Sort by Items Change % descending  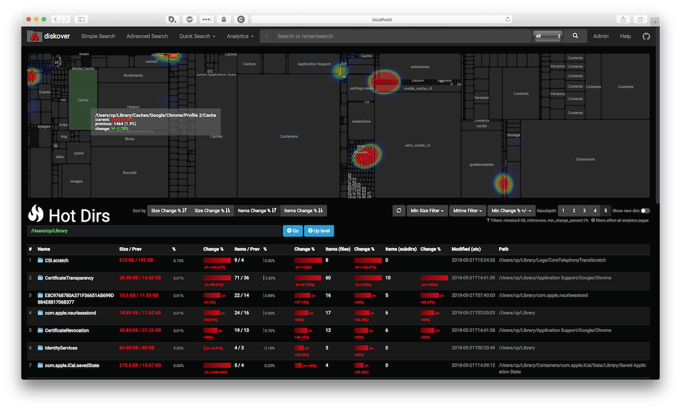(x=257, y=211)
